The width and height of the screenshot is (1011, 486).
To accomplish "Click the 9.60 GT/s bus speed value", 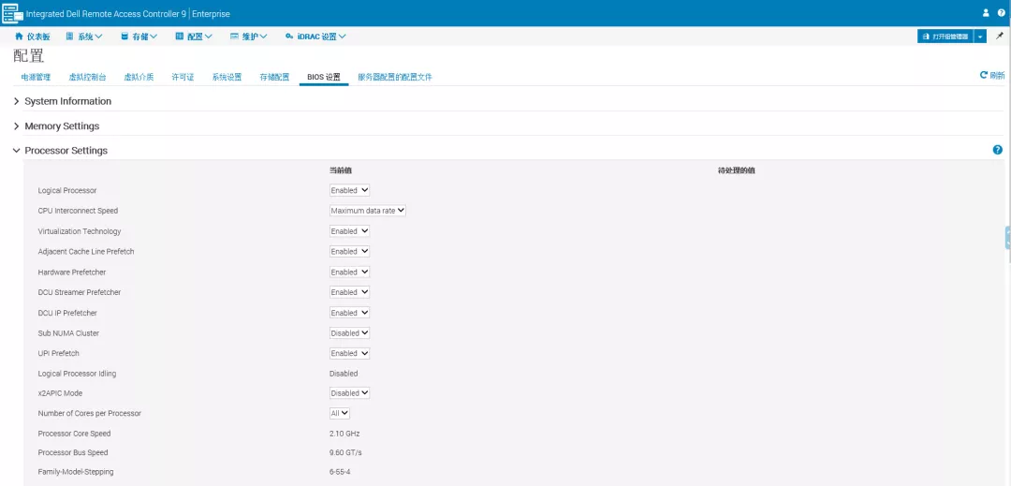I will tap(345, 452).
